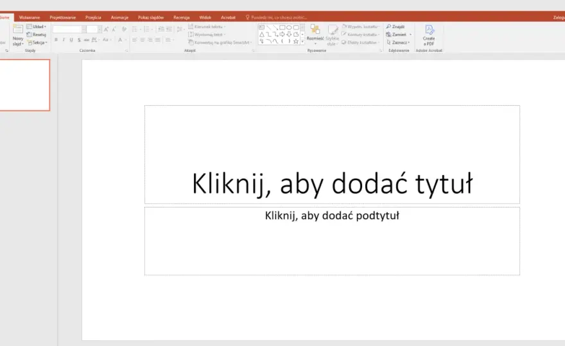565x346 pixels.
Task: Open the Wyrównaj tekst dropdown
Action: 207,35
